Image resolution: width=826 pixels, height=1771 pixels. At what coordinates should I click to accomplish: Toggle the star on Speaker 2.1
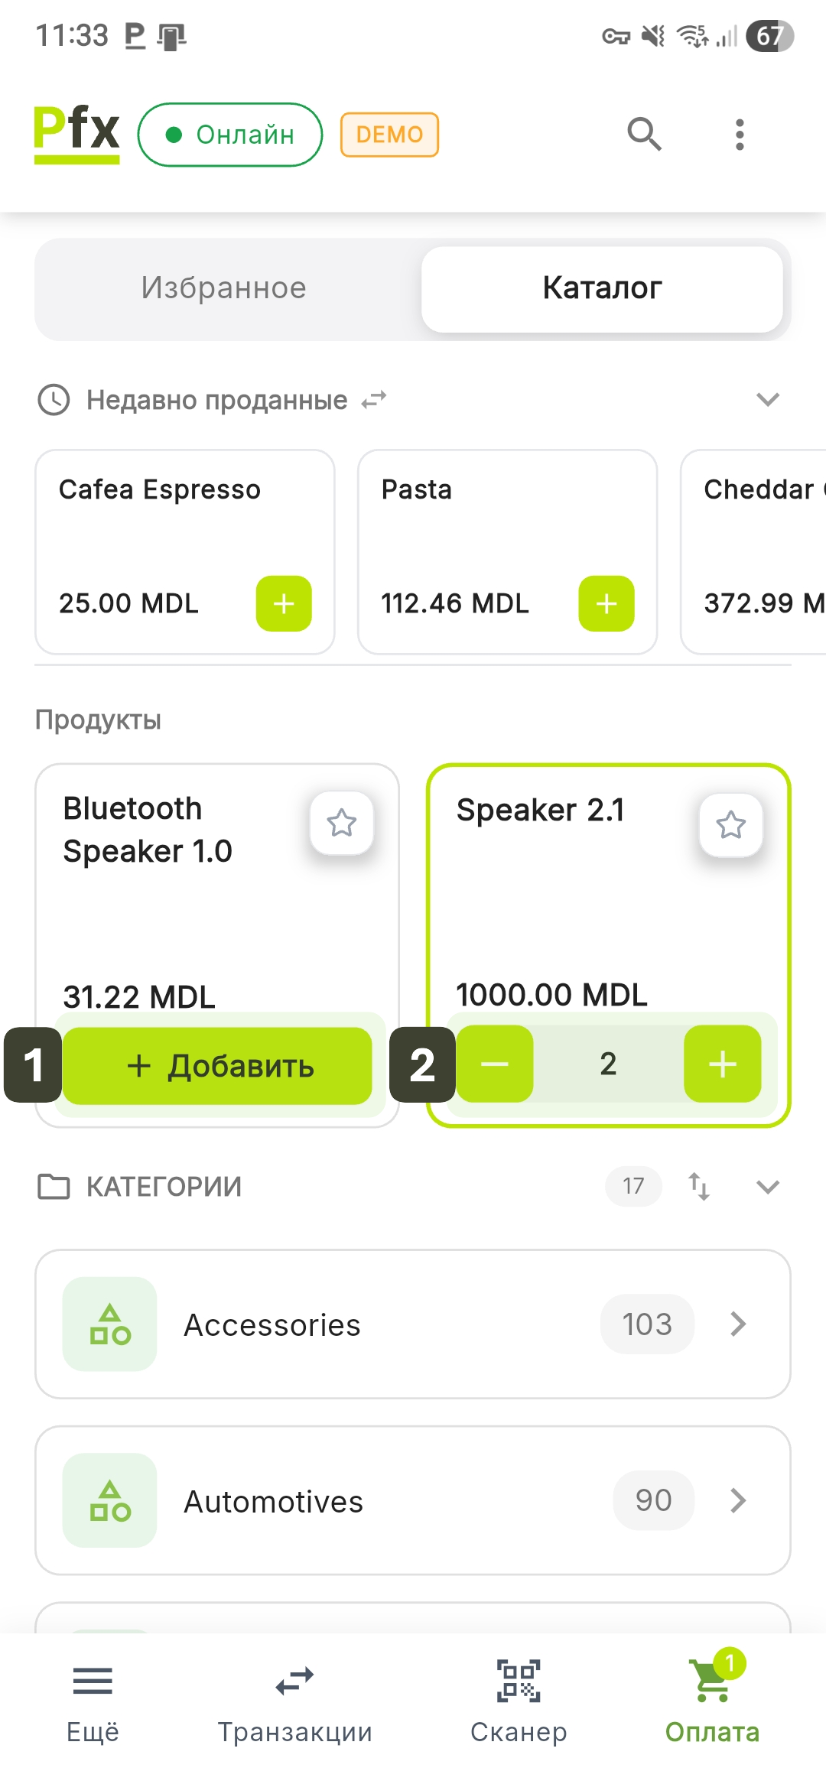731,825
